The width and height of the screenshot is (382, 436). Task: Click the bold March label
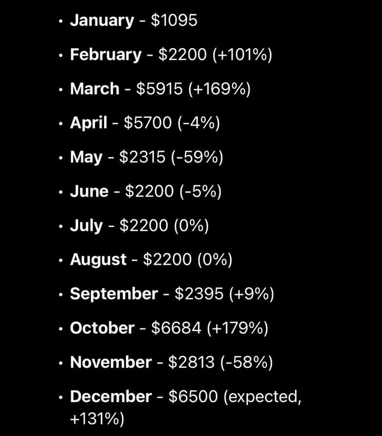[95, 89]
